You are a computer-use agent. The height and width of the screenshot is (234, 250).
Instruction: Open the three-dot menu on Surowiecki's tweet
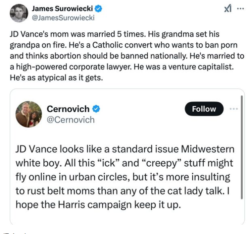coord(241,9)
